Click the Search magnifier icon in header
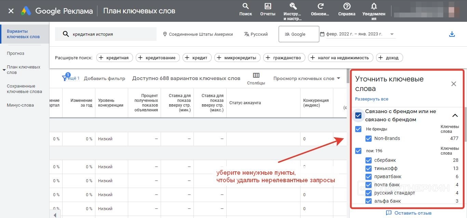This screenshot has width=467, height=218. 245,6
